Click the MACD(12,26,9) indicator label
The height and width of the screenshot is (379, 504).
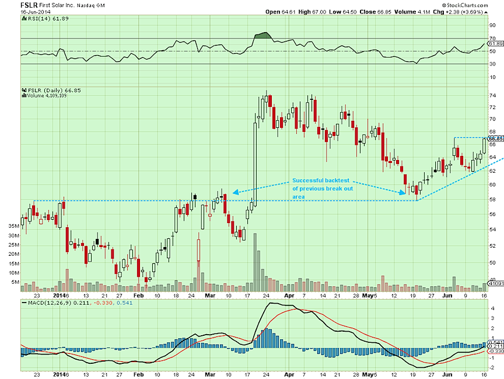(x=50, y=303)
